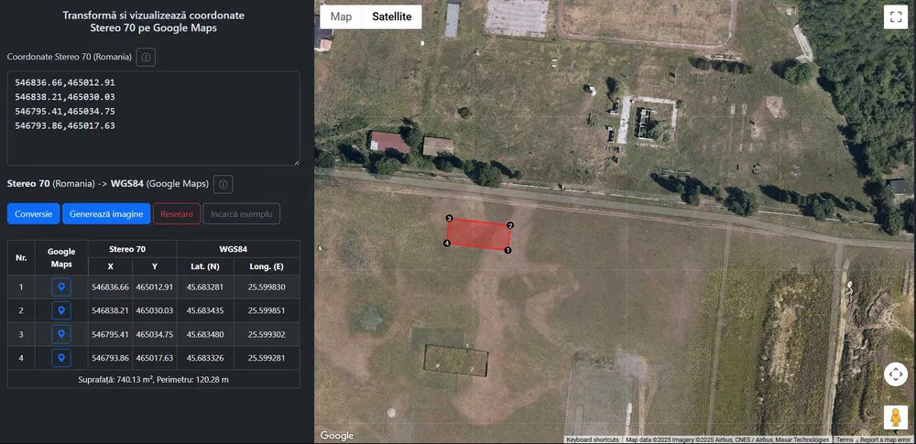The image size is (916, 444).
Task: Click the Incarcă exemplu button
Action: 241,214
